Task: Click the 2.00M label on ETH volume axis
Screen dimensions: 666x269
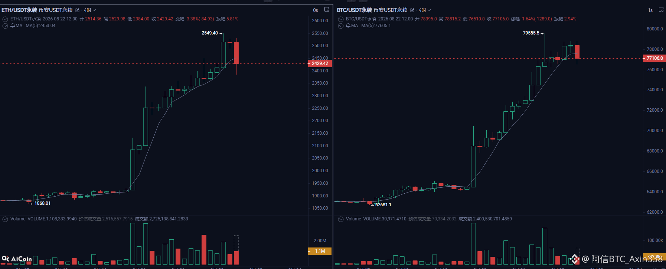Action: point(320,241)
